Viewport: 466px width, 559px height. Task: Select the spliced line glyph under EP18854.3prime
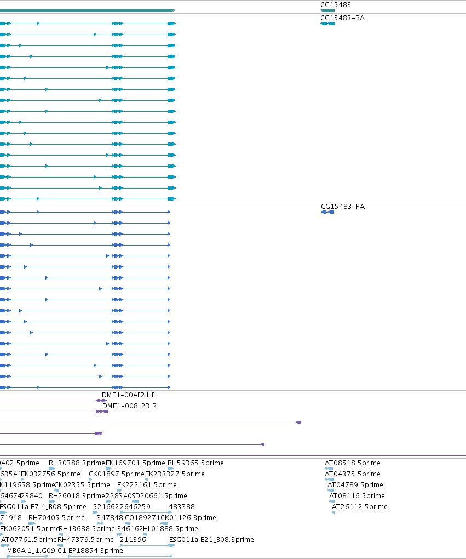(x=120, y=556)
